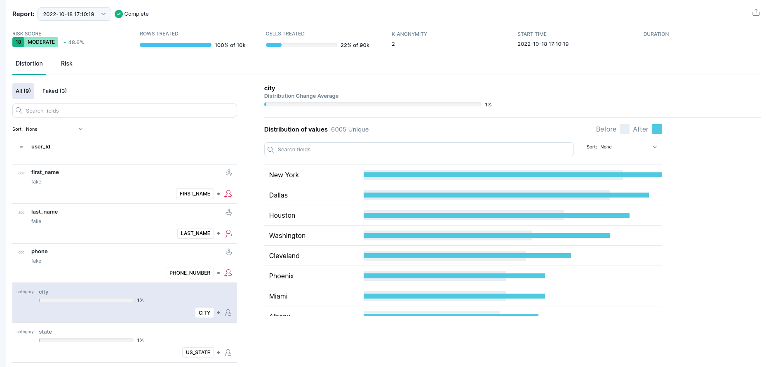The width and height of the screenshot is (766, 367).
Task: Click the US_STATE tag
Action: click(198, 353)
